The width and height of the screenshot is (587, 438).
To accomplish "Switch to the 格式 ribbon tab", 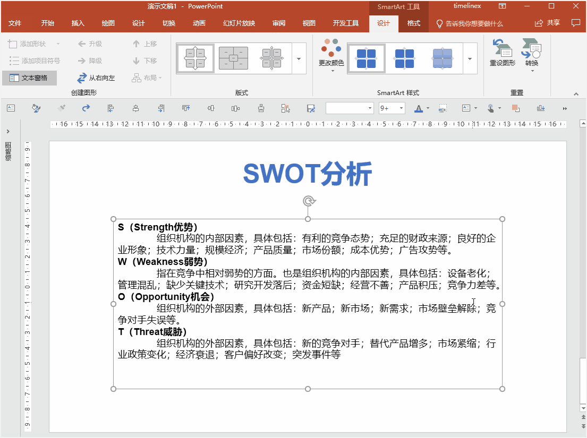I will (x=414, y=23).
